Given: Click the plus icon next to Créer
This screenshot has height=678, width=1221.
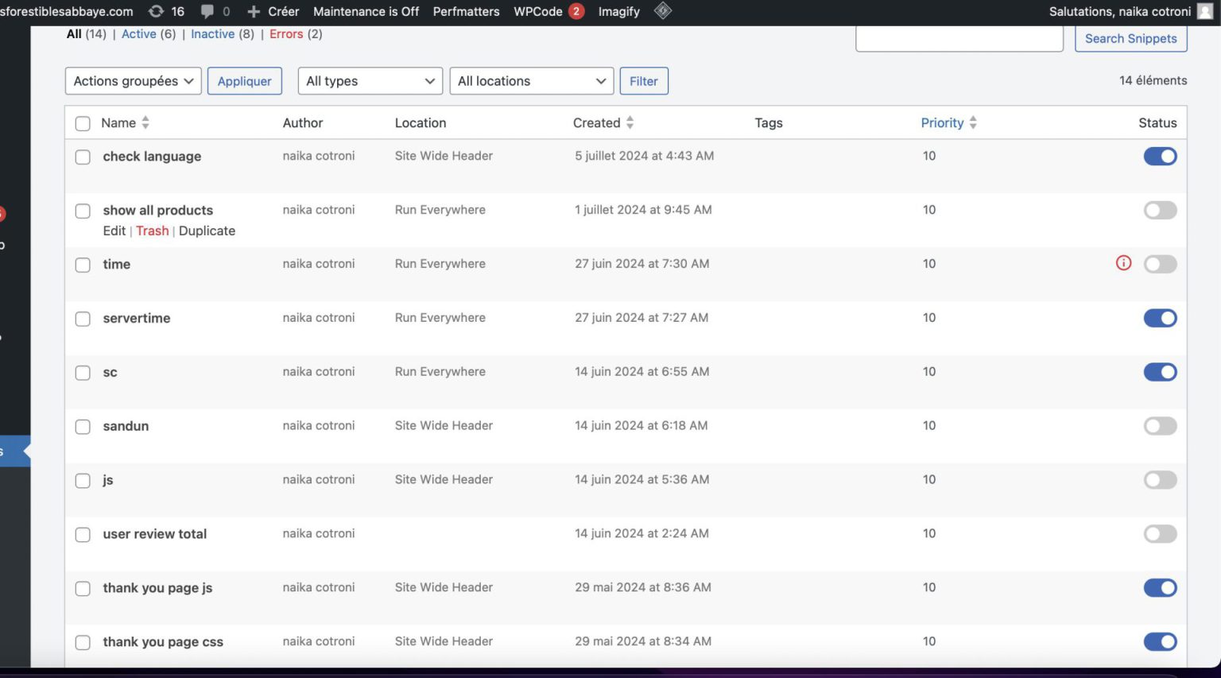Looking at the screenshot, I should pyautogui.click(x=254, y=11).
